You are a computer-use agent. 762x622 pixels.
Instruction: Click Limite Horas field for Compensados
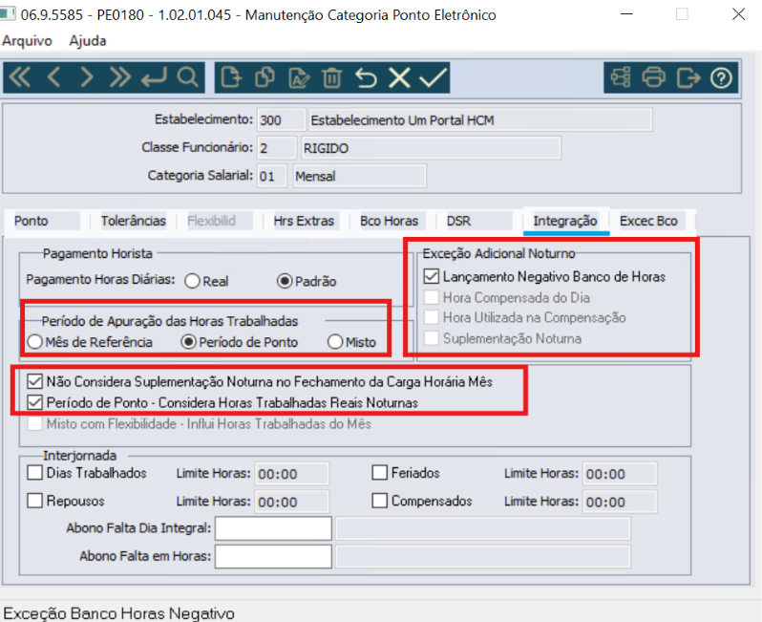[620, 502]
